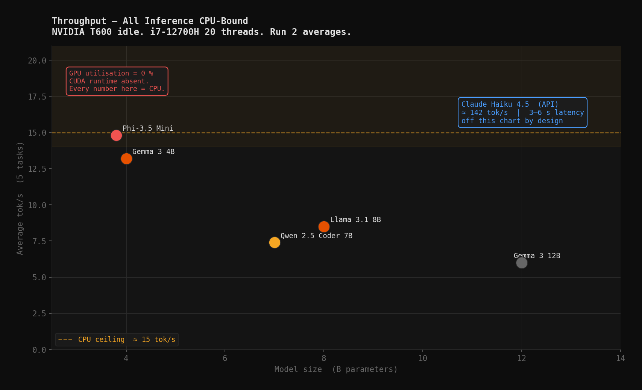This screenshot has width=642, height=390.
Task: Click the x-axis tick '4'
Action: coord(126,358)
